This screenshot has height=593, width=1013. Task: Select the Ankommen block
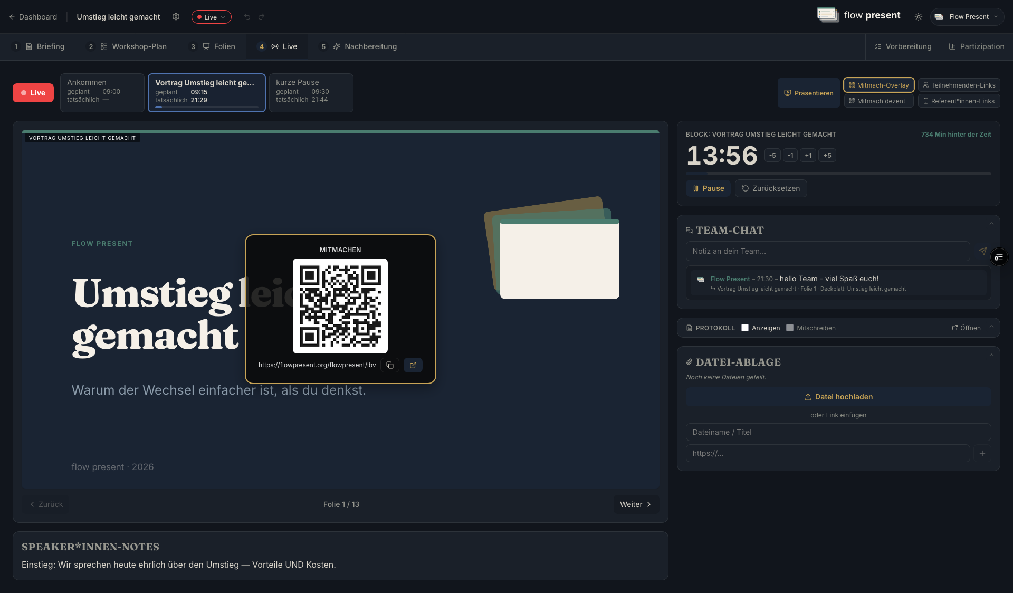pos(102,93)
